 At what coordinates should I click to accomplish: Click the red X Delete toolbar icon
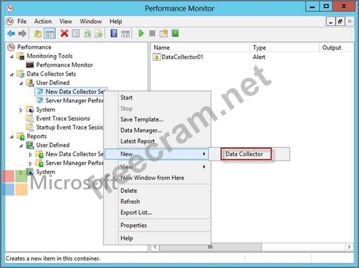(64, 34)
